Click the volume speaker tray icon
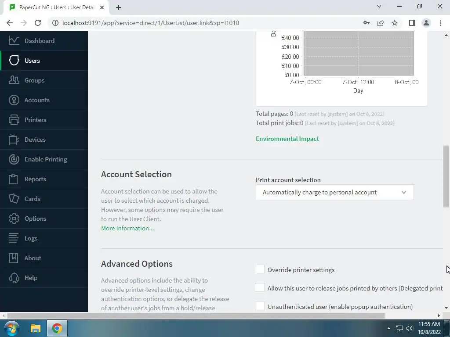The height and width of the screenshot is (337, 450). tap(410, 328)
